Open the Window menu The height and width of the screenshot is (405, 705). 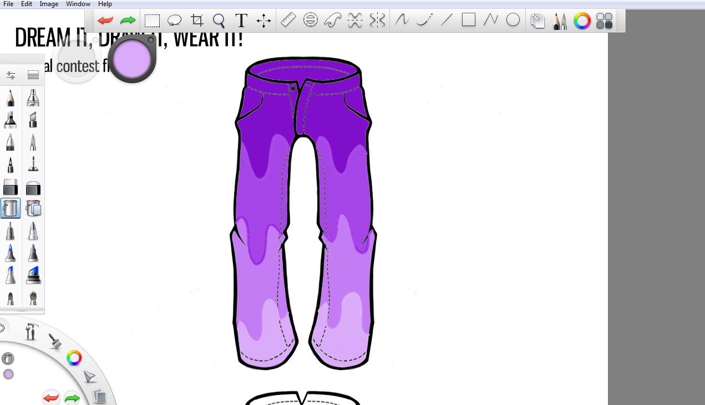(78, 4)
